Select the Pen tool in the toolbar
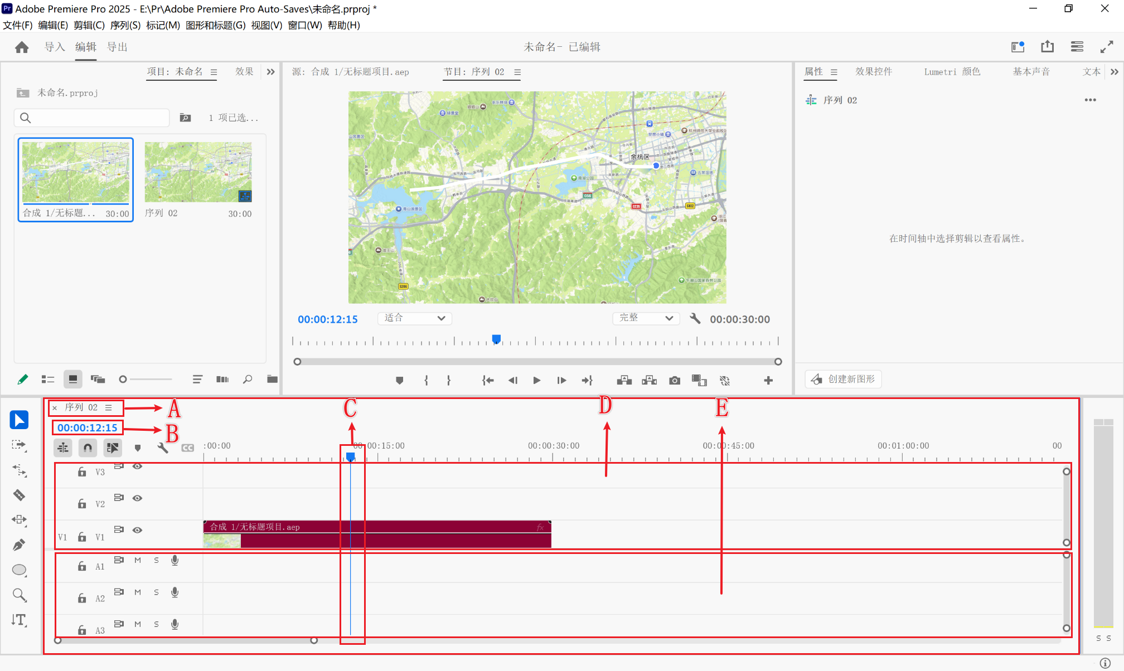1124x671 pixels. coord(19,544)
